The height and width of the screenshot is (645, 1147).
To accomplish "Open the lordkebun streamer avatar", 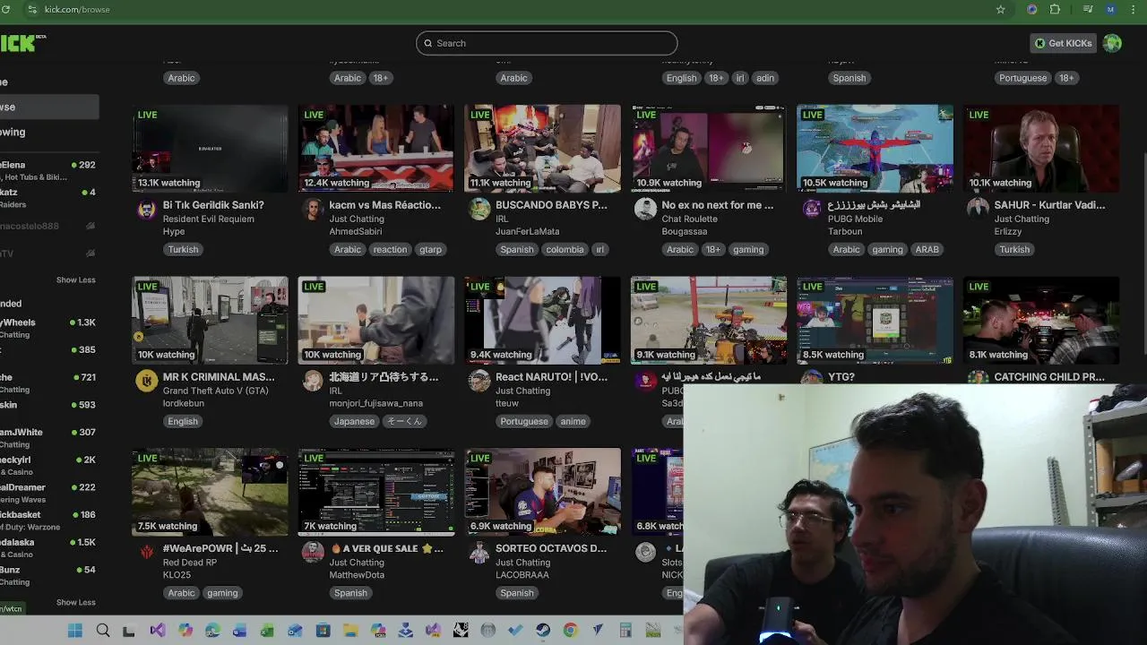I will pos(146,381).
